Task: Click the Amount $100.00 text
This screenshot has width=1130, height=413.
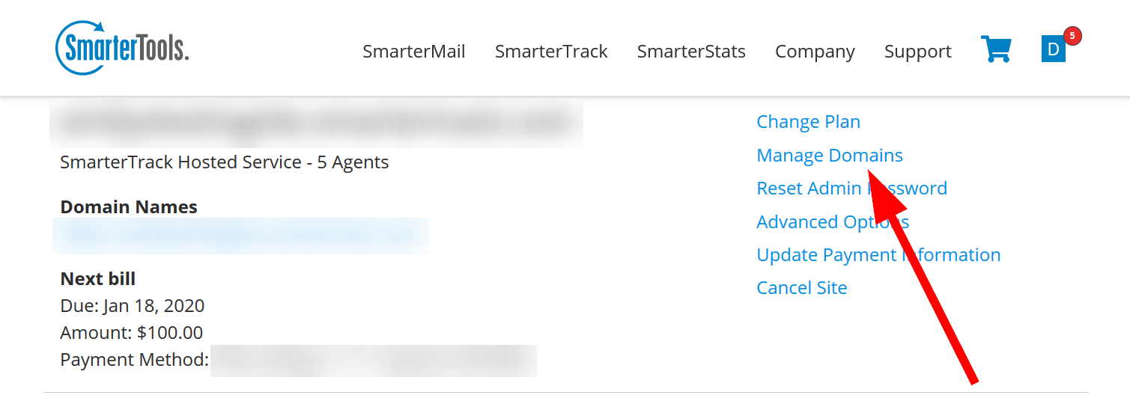Action: (x=131, y=333)
